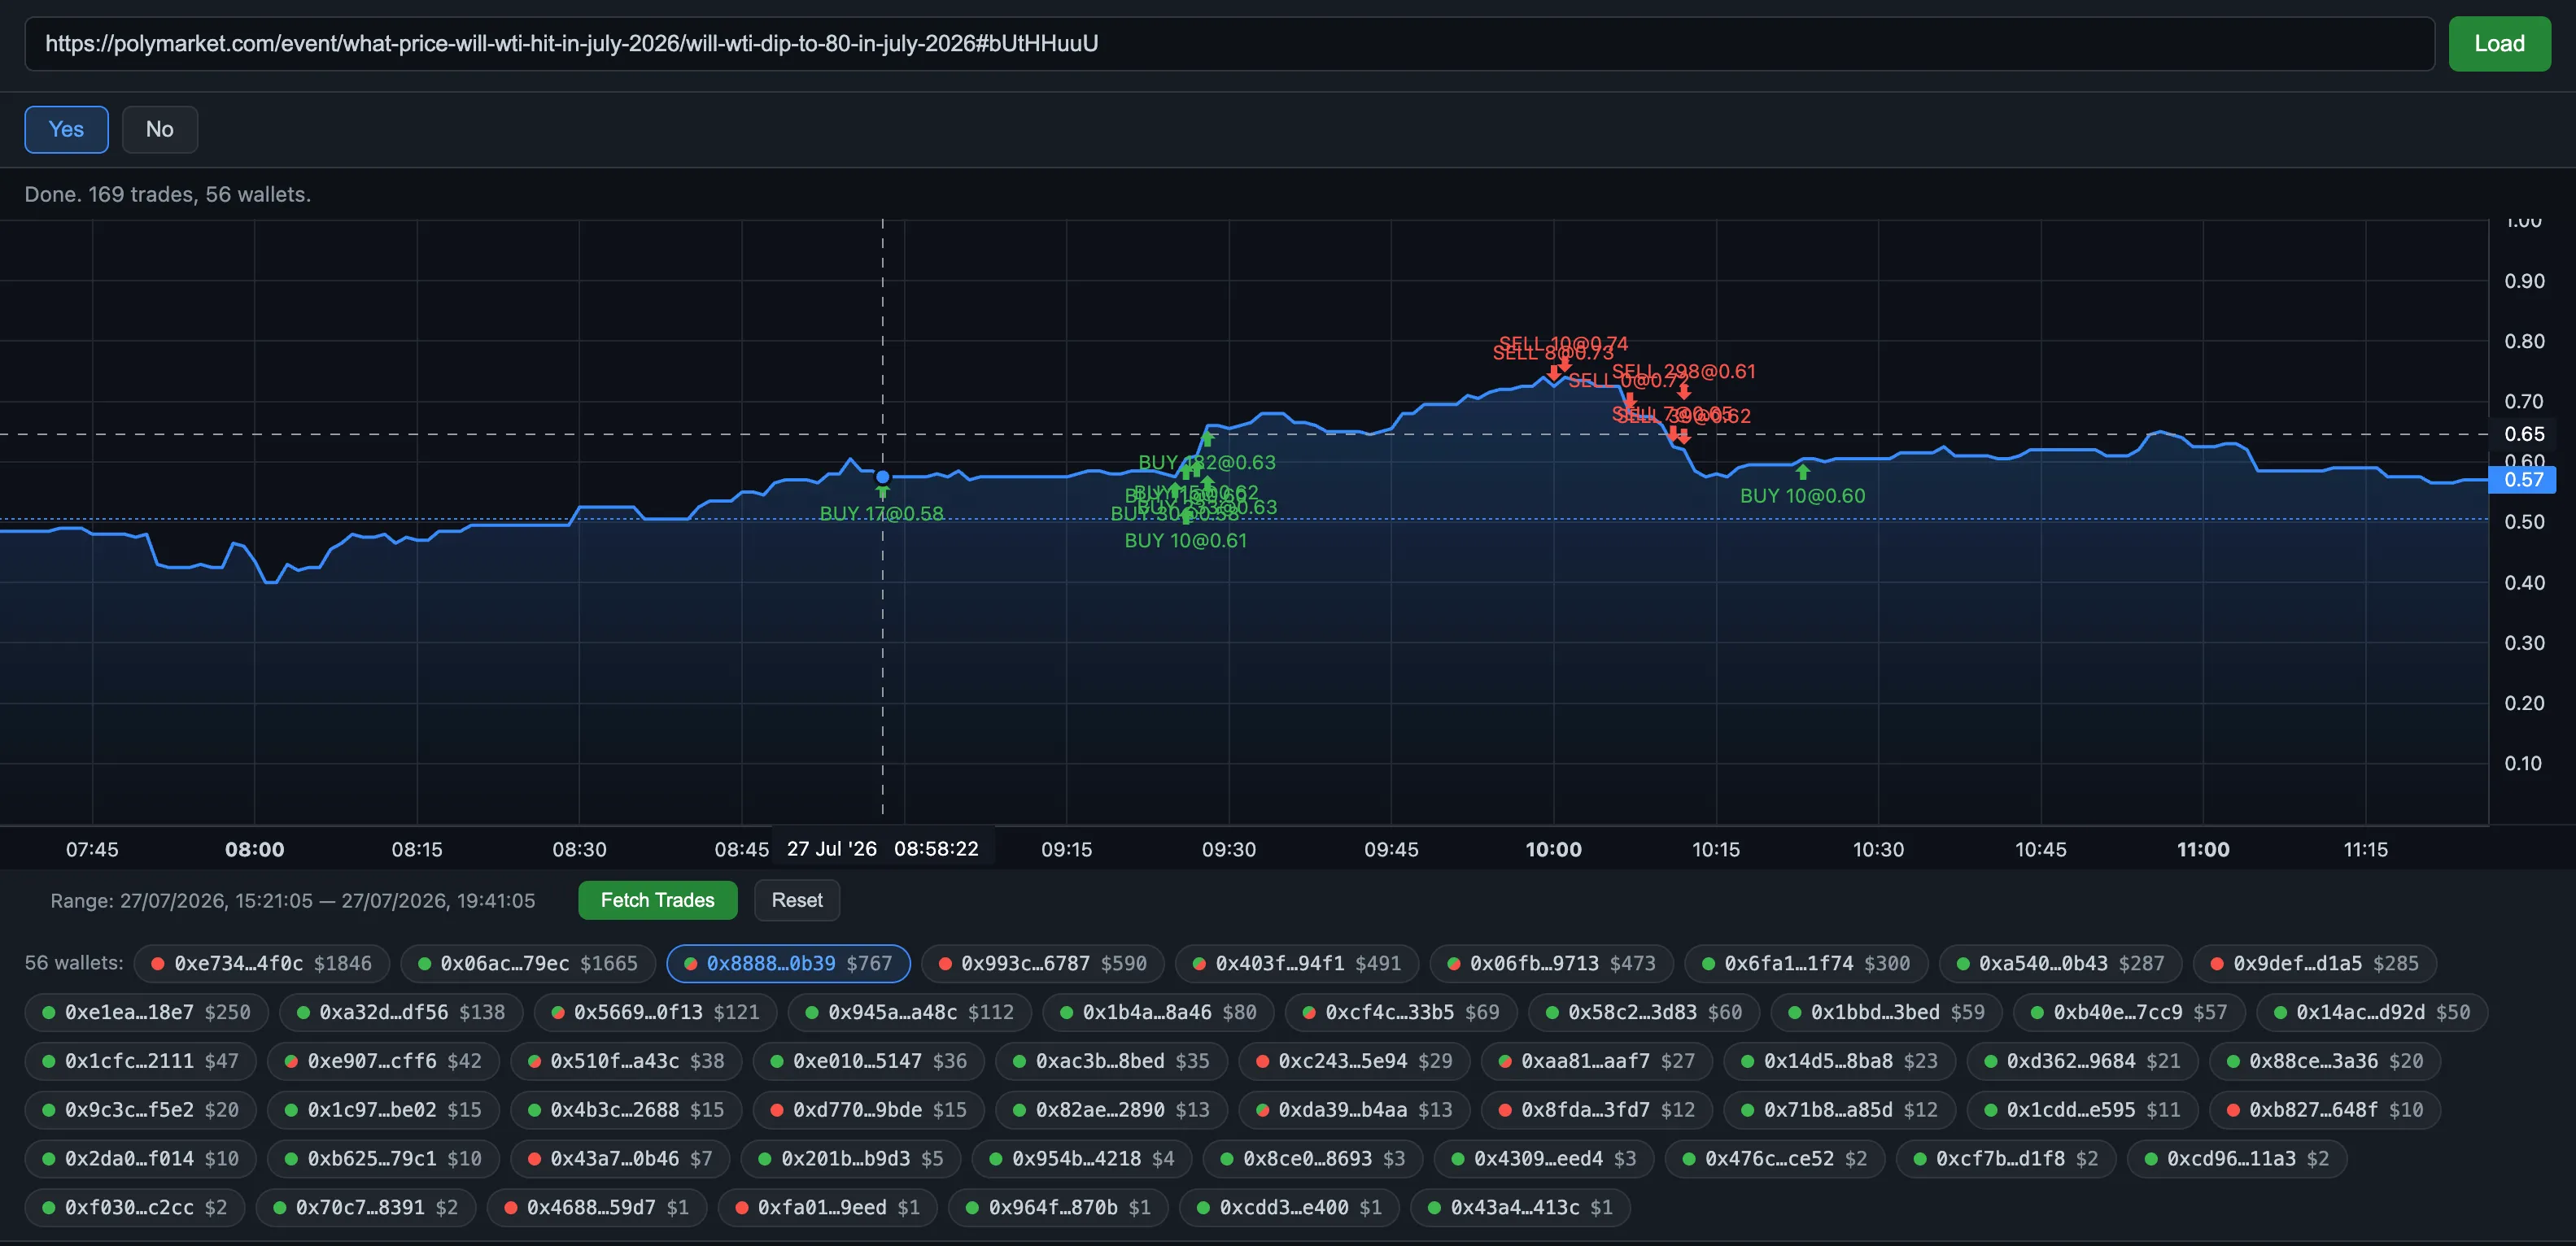Screen dimensions: 2576x1246
Task: Select wallet 0x1cfc…2111 $47 chip
Action: (140, 1061)
